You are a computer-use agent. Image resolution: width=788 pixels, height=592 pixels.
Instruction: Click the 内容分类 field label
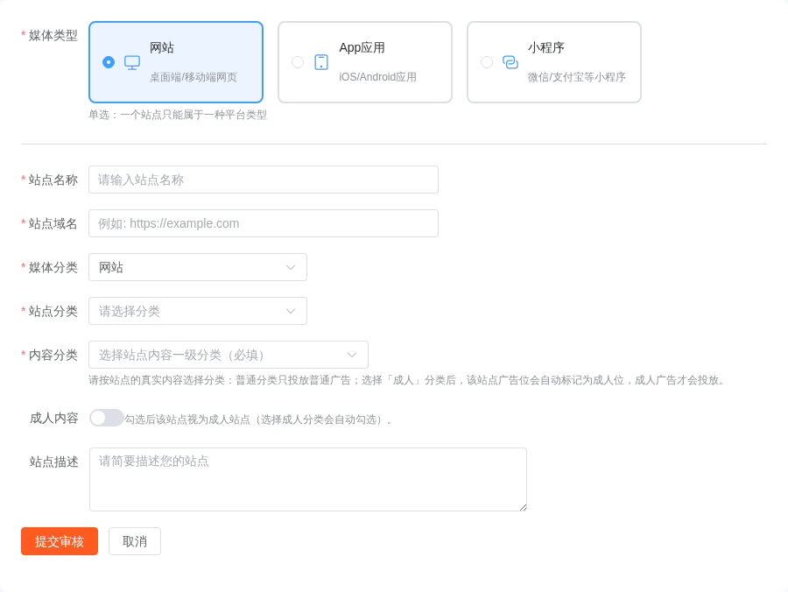(53, 355)
